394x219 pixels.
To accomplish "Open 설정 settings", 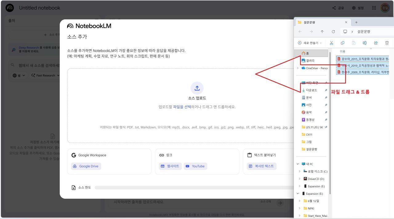I will click(x=358, y=8).
